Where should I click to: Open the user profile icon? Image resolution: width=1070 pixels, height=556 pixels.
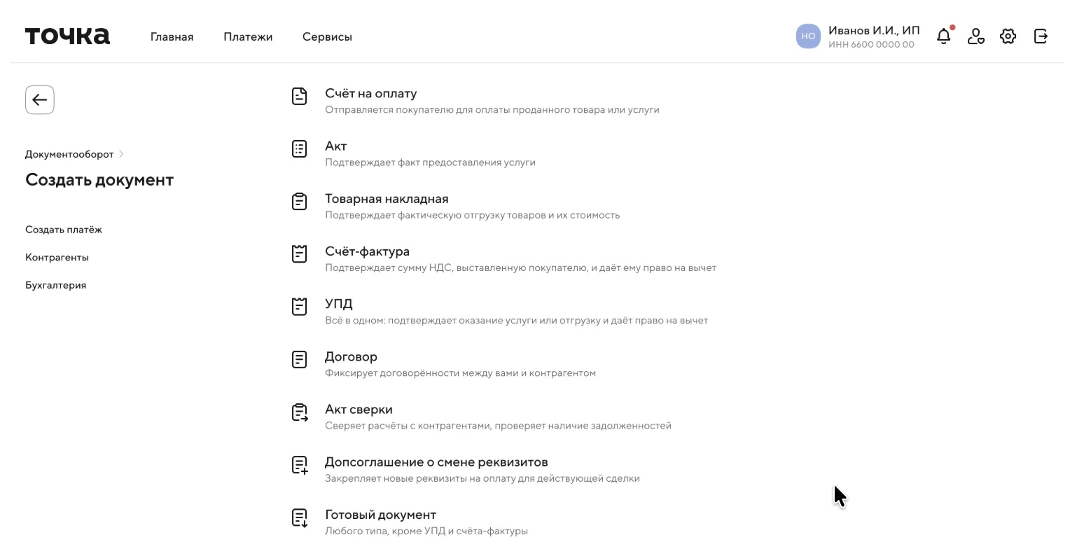pyautogui.click(x=975, y=36)
